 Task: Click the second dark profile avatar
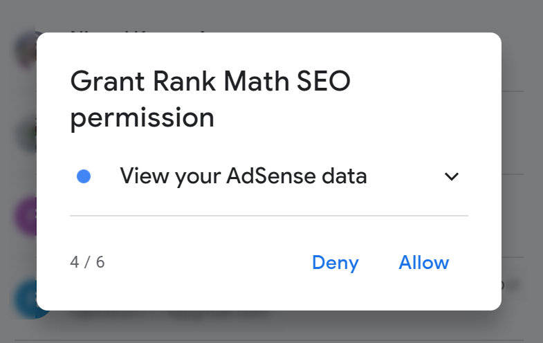25,133
